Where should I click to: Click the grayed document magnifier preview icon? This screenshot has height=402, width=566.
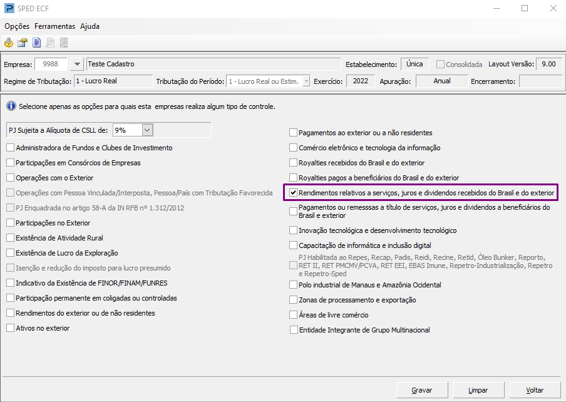click(x=50, y=43)
